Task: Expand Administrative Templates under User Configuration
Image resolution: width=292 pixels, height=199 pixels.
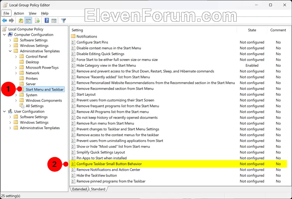Action: pos(10,128)
